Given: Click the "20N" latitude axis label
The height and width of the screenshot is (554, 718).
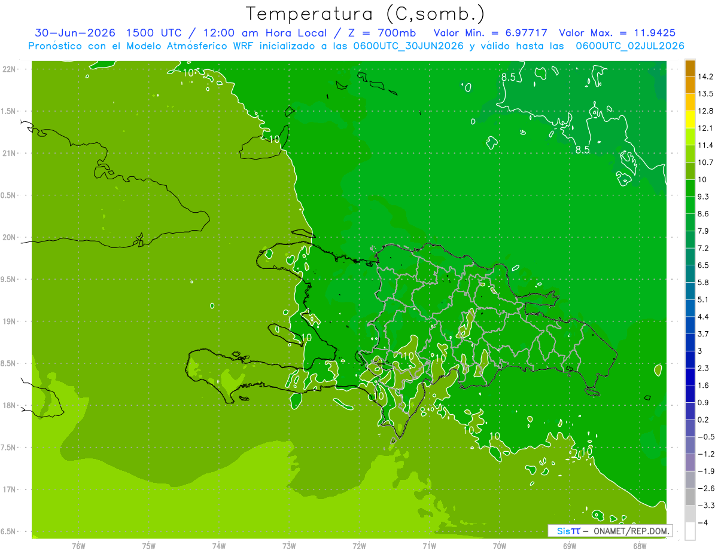Looking at the screenshot, I should [9, 237].
